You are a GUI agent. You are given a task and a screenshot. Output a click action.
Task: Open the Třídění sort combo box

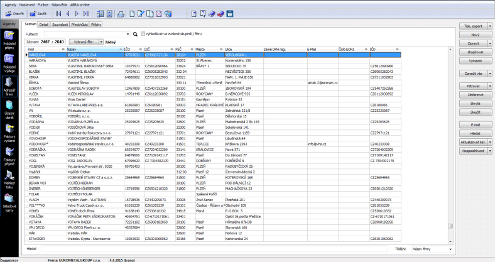[x=432, y=249]
